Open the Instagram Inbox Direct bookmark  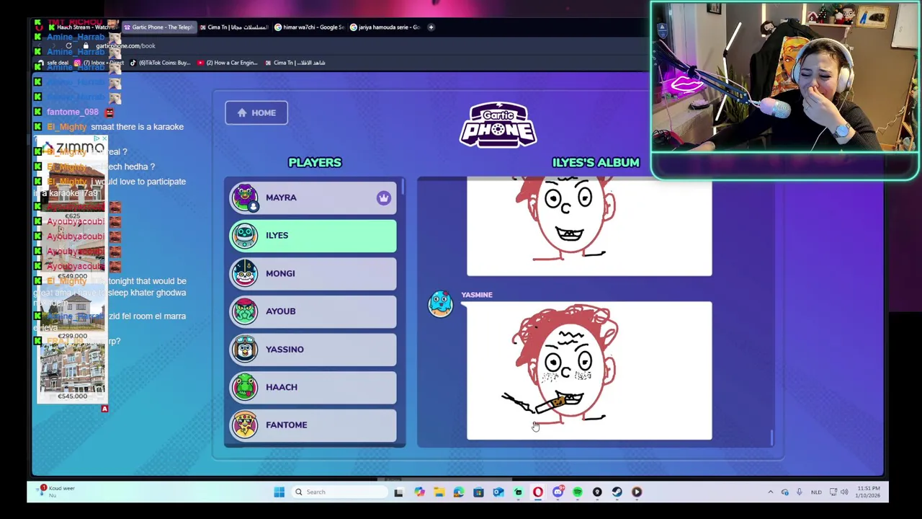click(99, 63)
